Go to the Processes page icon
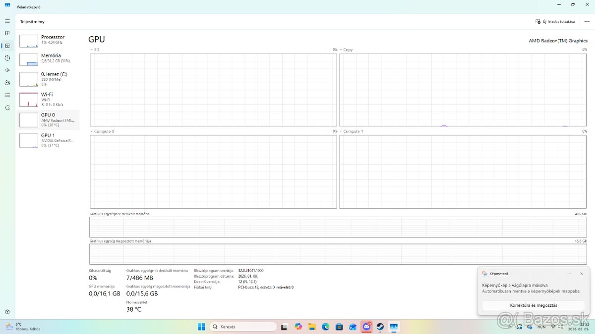The width and height of the screenshot is (595, 334). [7, 34]
